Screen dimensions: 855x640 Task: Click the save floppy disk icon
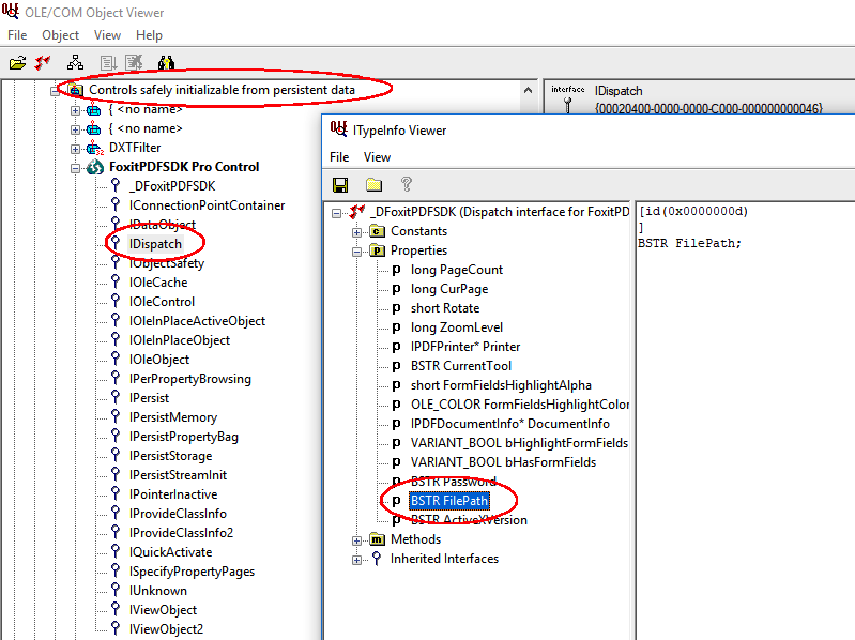[340, 185]
